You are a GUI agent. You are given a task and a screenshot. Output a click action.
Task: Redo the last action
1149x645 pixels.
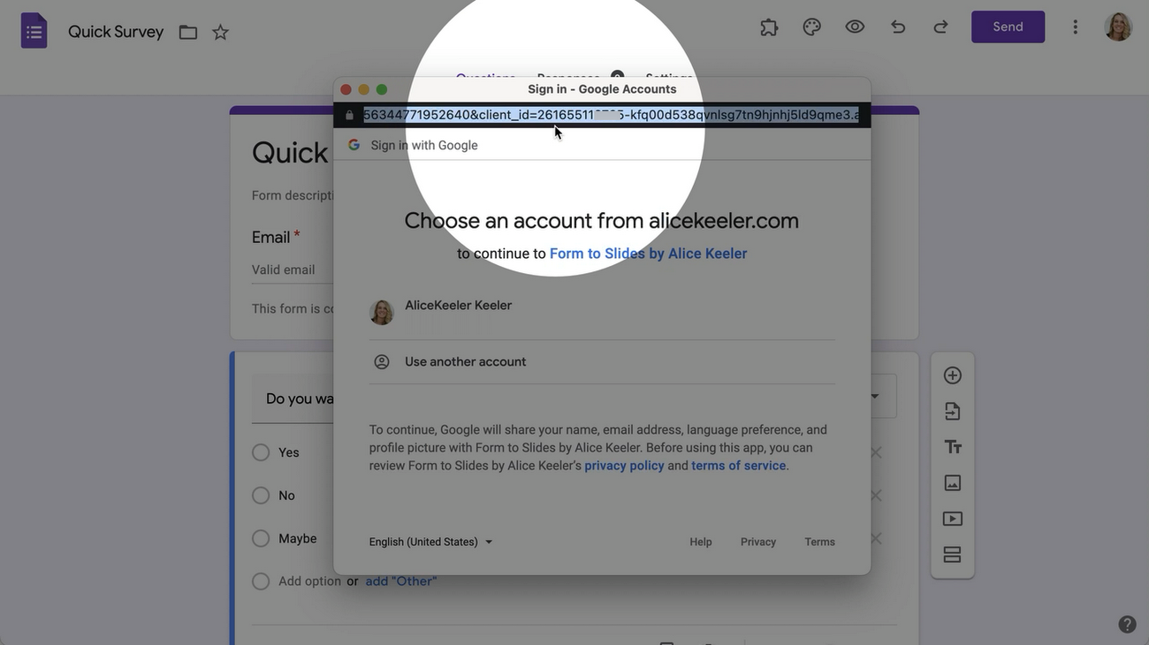pyautogui.click(x=940, y=27)
